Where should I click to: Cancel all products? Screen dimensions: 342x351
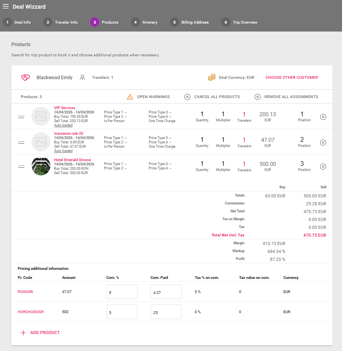point(212,97)
